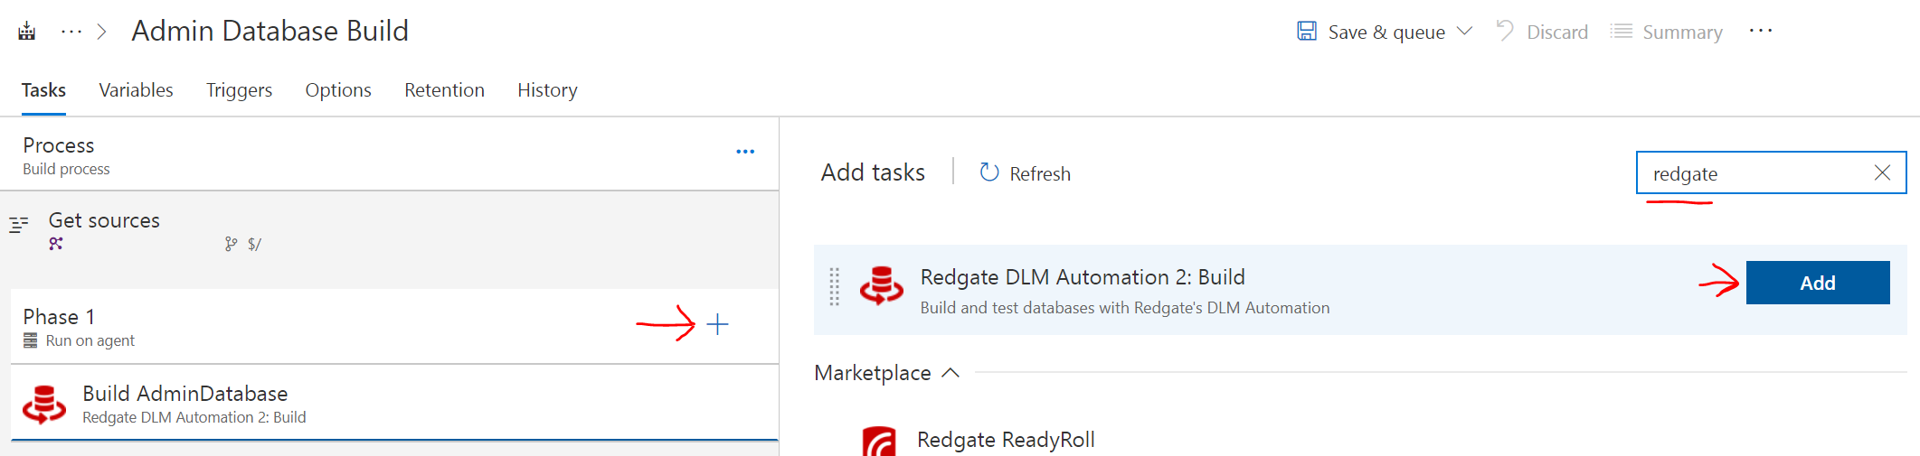Switch to the Variables tab
1920x456 pixels.
click(136, 90)
